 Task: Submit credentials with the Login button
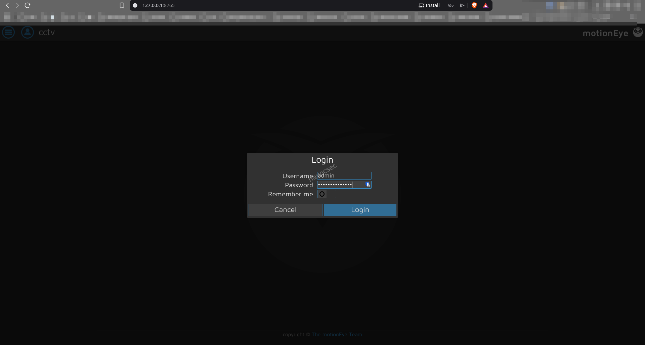[360, 210]
